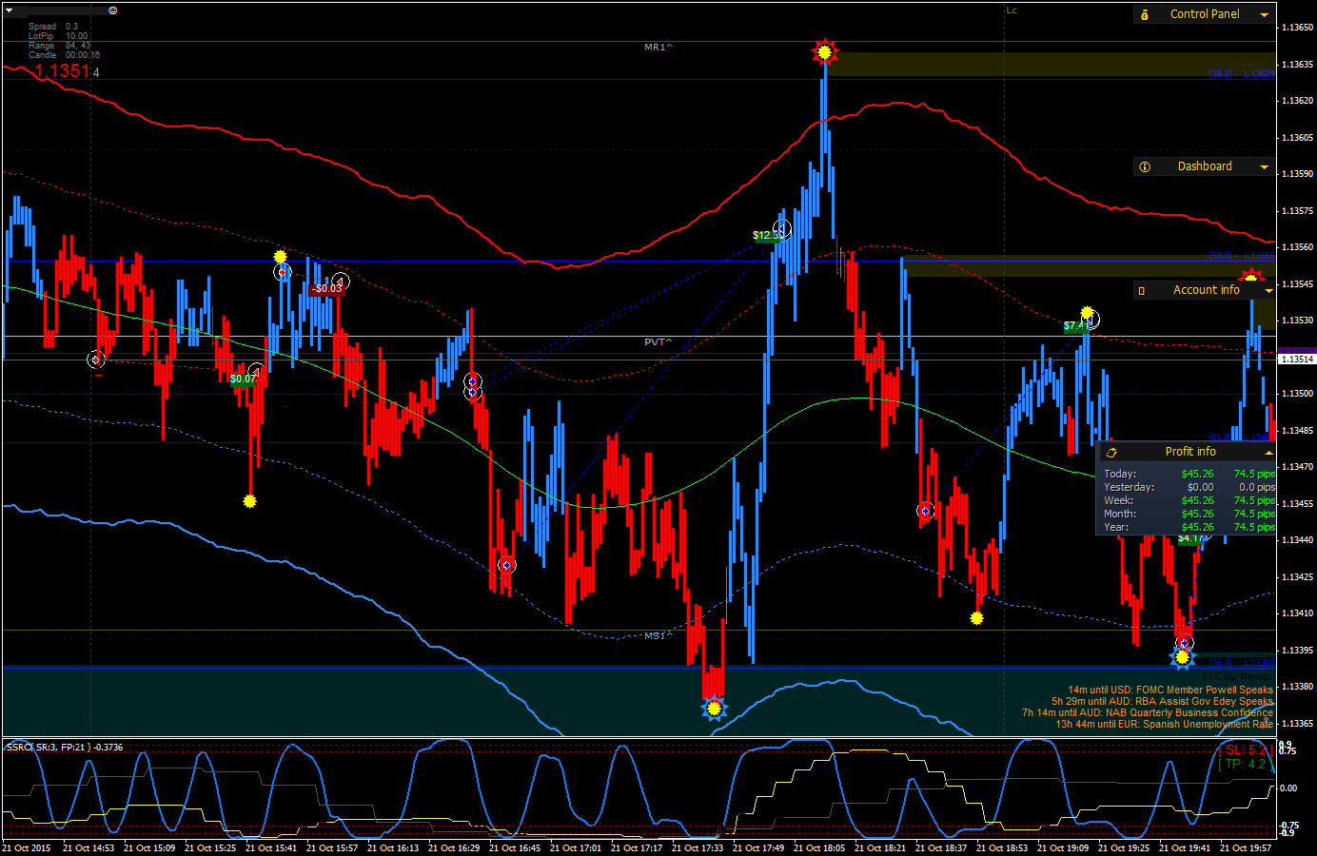Click the 76.4 Fibonacci level label
Viewport: 1317px width, 856px height.
[1241, 663]
